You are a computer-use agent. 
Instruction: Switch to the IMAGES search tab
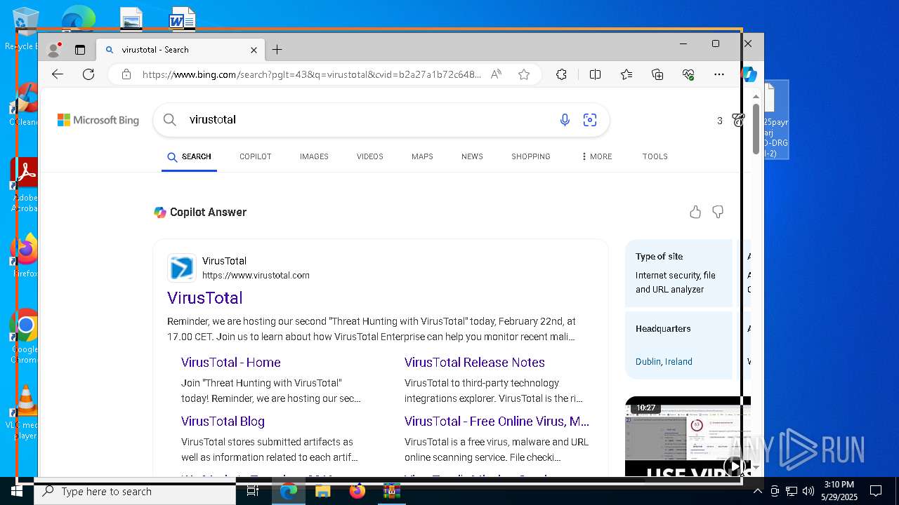click(x=314, y=156)
